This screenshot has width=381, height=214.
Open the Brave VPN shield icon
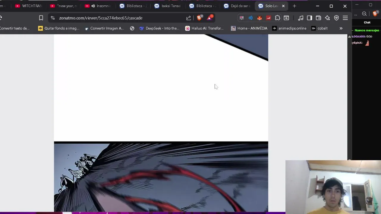tap(336, 18)
